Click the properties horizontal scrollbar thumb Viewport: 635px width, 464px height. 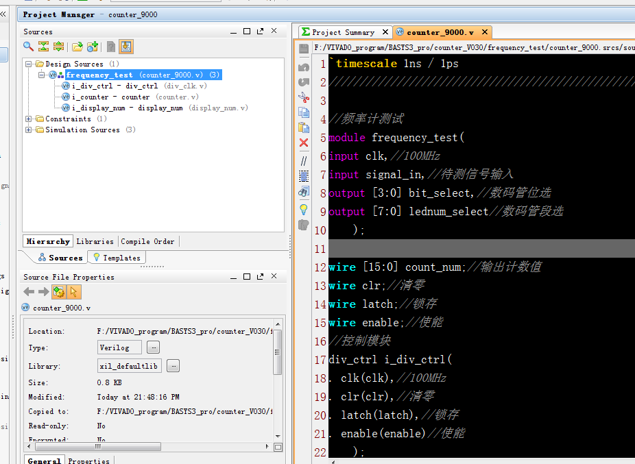pos(98,447)
